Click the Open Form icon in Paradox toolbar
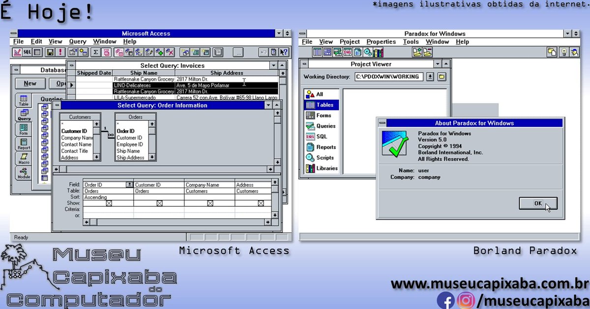 coord(327,52)
